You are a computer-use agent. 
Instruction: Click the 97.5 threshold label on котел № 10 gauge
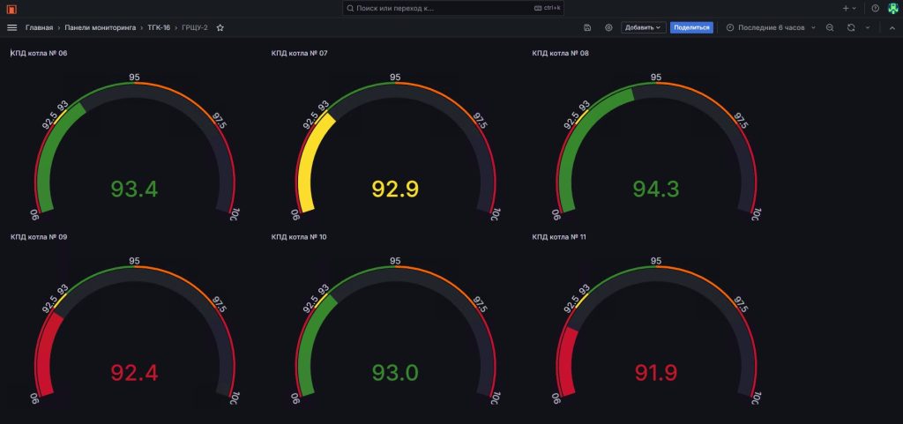click(x=481, y=304)
